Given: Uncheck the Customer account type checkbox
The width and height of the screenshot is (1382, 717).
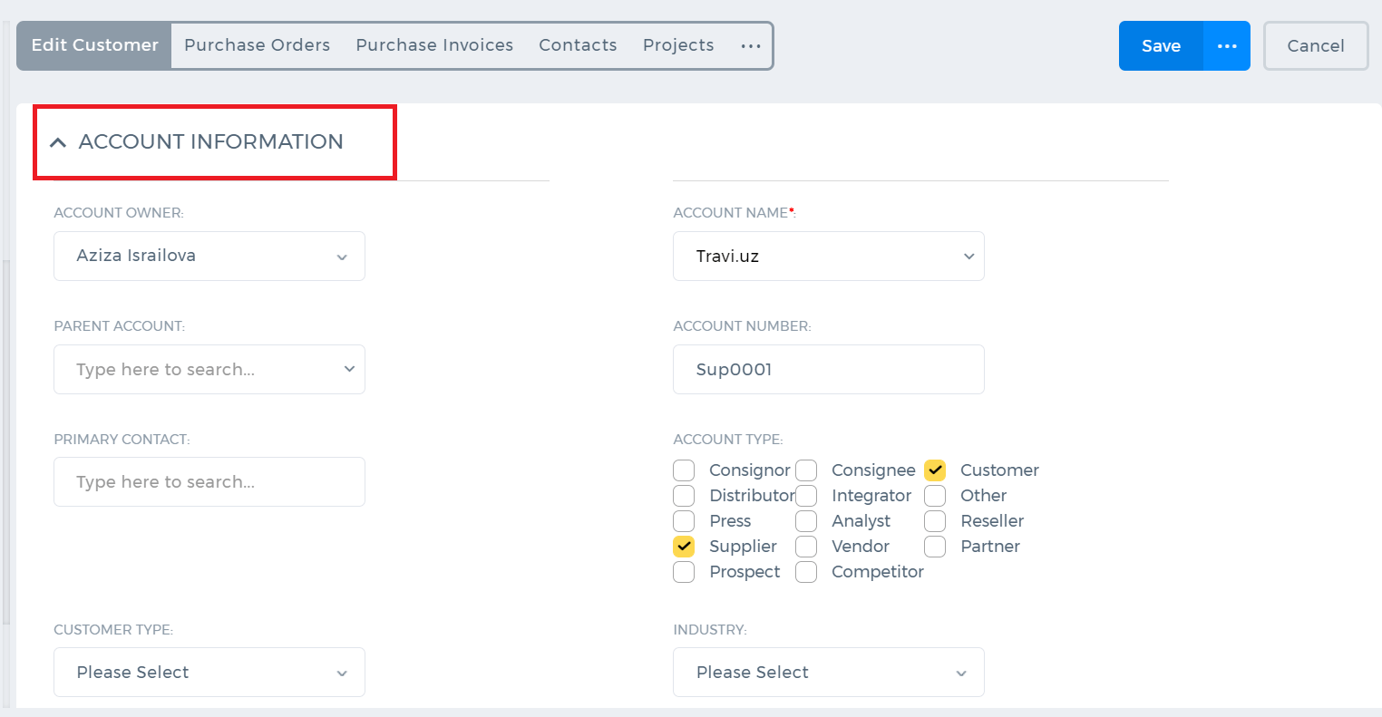Looking at the screenshot, I should [x=935, y=470].
